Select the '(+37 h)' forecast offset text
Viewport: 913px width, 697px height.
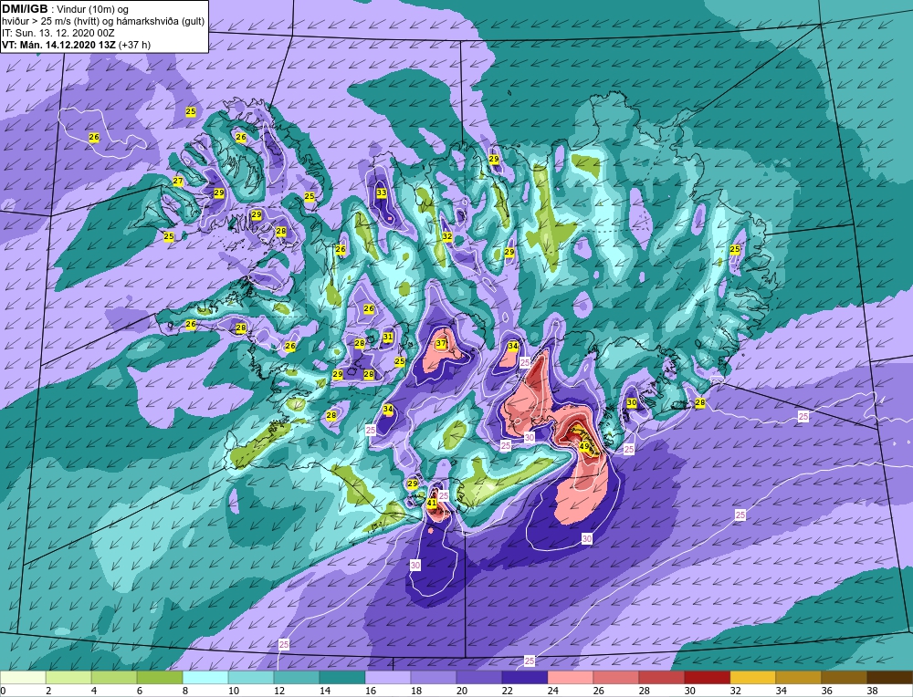[134, 45]
